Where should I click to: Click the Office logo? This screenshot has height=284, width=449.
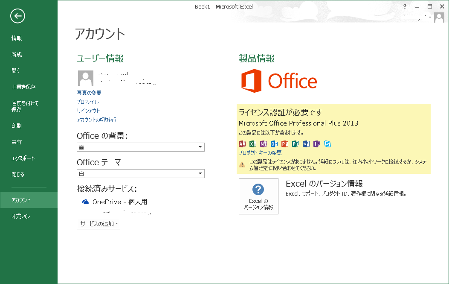[279, 81]
